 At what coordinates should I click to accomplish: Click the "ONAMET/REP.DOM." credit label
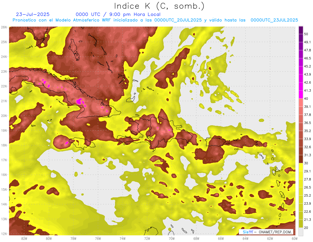click(275, 232)
